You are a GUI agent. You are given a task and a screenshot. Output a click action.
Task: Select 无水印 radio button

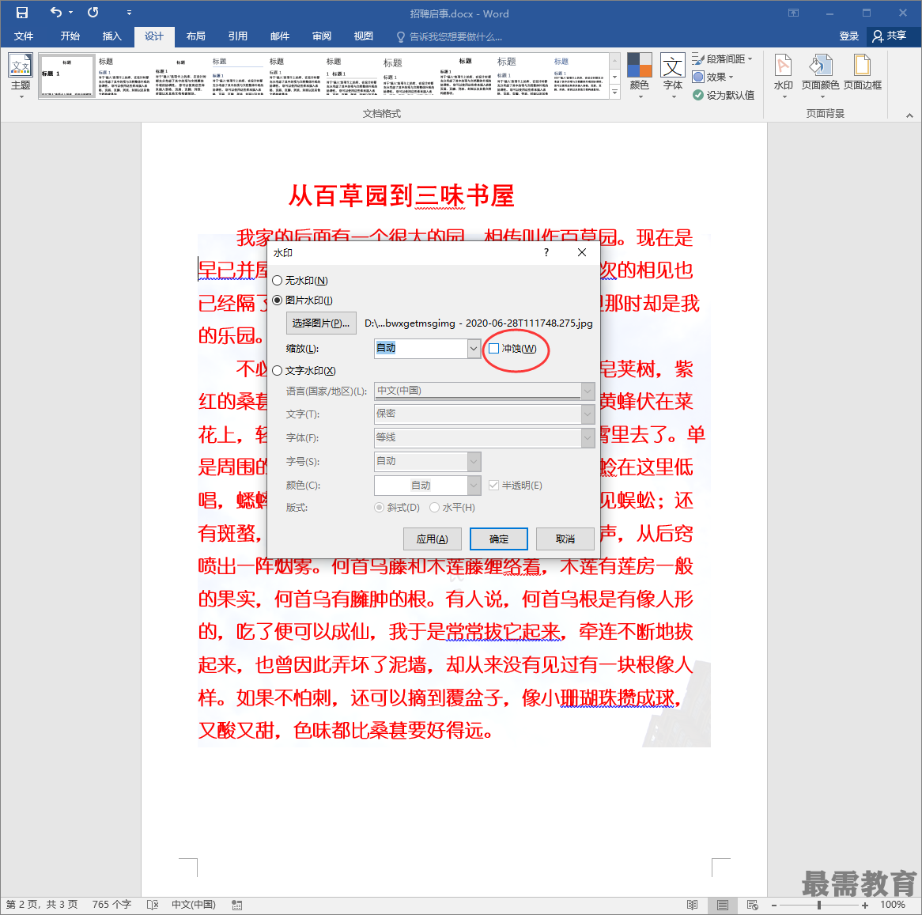click(x=278, y=281)
